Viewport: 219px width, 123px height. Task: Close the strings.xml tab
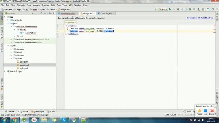pyautogui.click(x=94, y=13)
